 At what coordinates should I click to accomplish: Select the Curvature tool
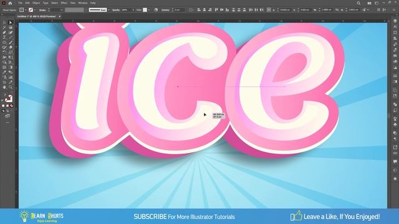click(11, 32)
